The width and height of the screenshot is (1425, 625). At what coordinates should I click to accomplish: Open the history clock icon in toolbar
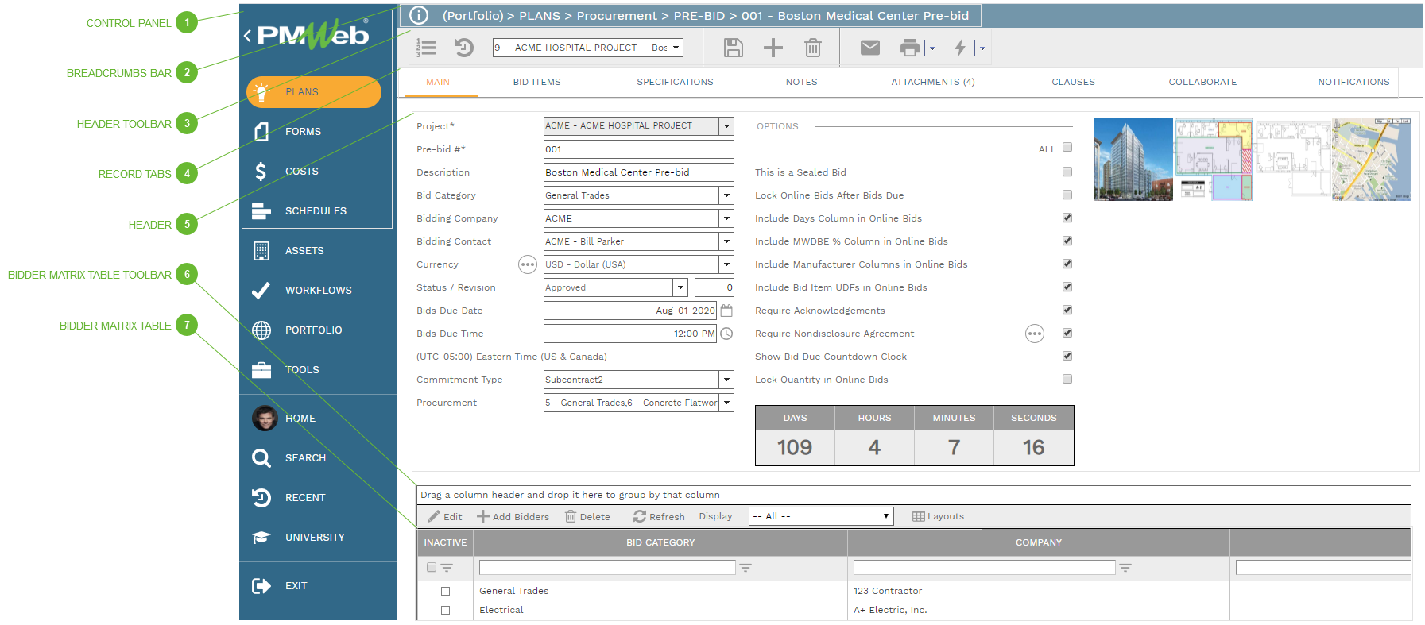tap(464, 48)
